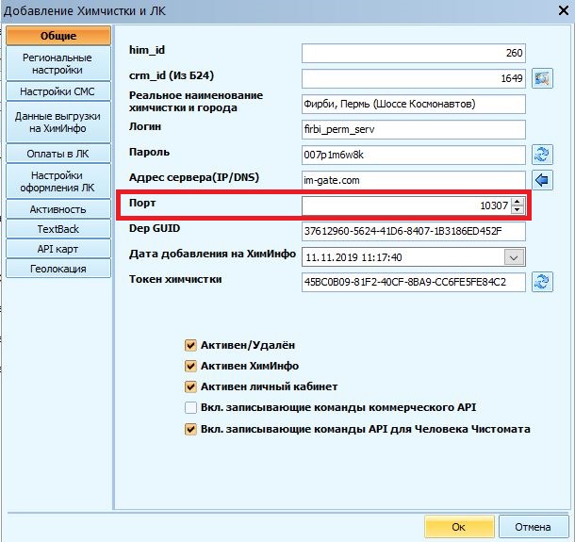Screen dimensions: 575x542
Task: Open Данные выгрузки на ХимИнфо tab
Action: [x=58, y=123]
